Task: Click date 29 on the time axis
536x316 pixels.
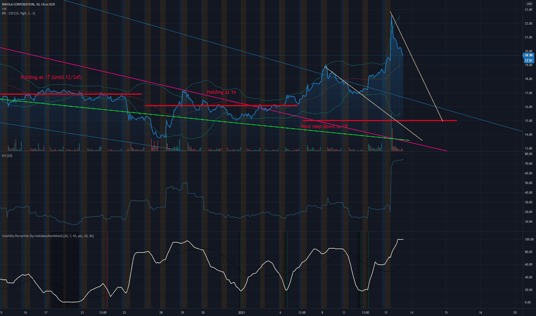Action: click(x=182, y=313)
